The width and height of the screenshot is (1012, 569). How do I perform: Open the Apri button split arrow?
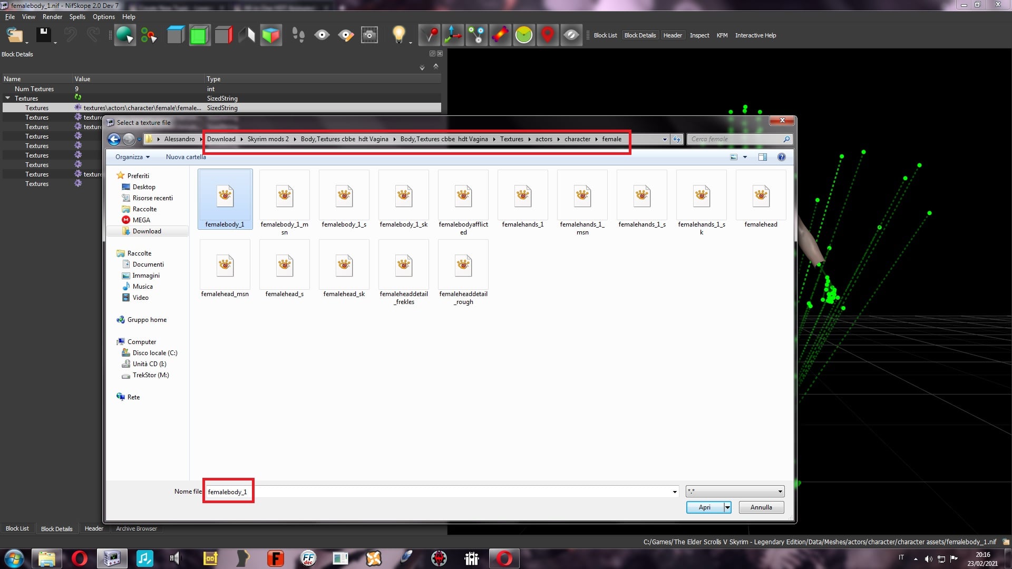[x=727, y=507]
